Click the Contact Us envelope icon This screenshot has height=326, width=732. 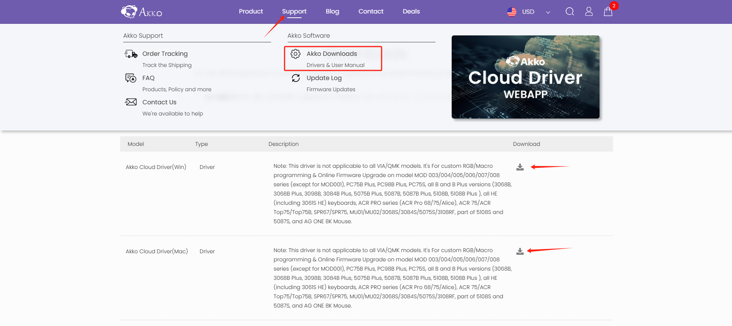(131, 102)
